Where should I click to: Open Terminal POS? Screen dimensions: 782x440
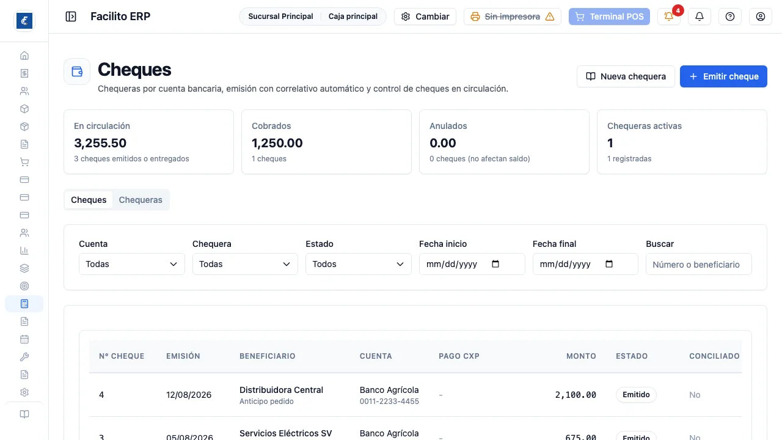pyautogui.click(x=610, y=16)
